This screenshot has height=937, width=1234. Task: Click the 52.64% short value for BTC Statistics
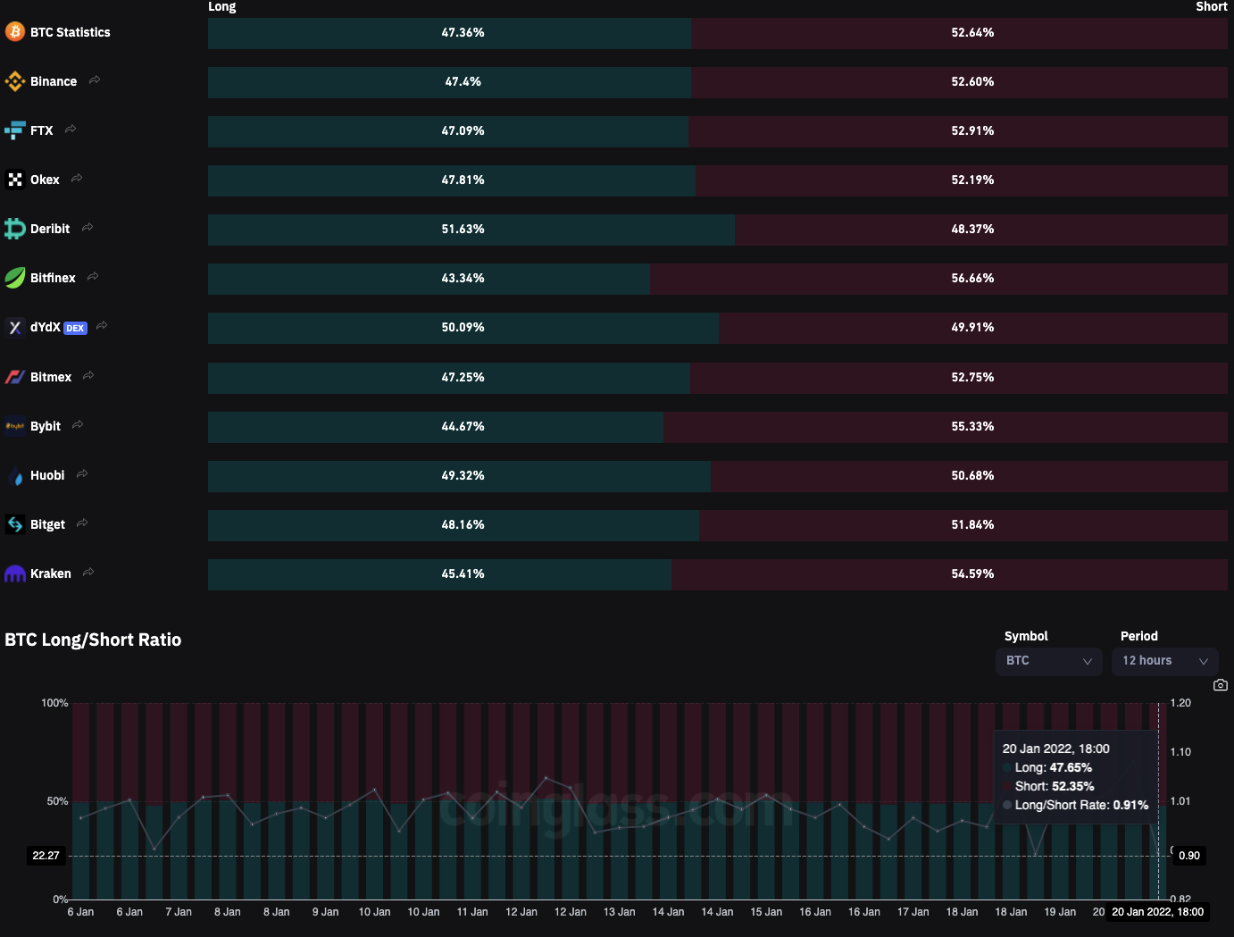click(x=972, y=32)
